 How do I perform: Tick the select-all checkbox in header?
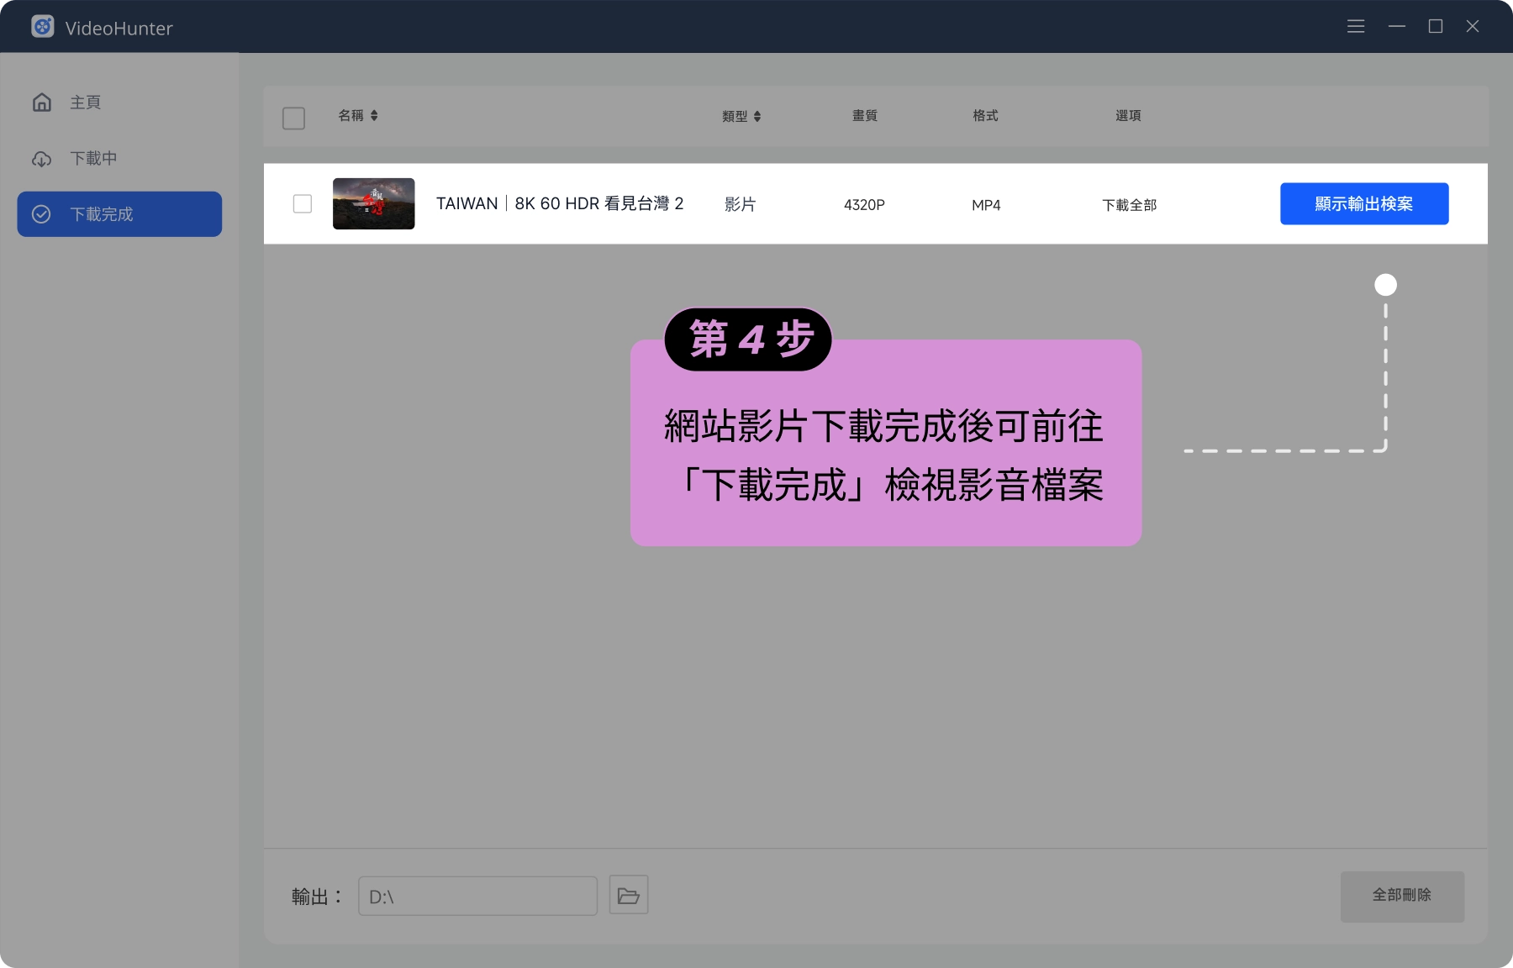tap(293, 118)
